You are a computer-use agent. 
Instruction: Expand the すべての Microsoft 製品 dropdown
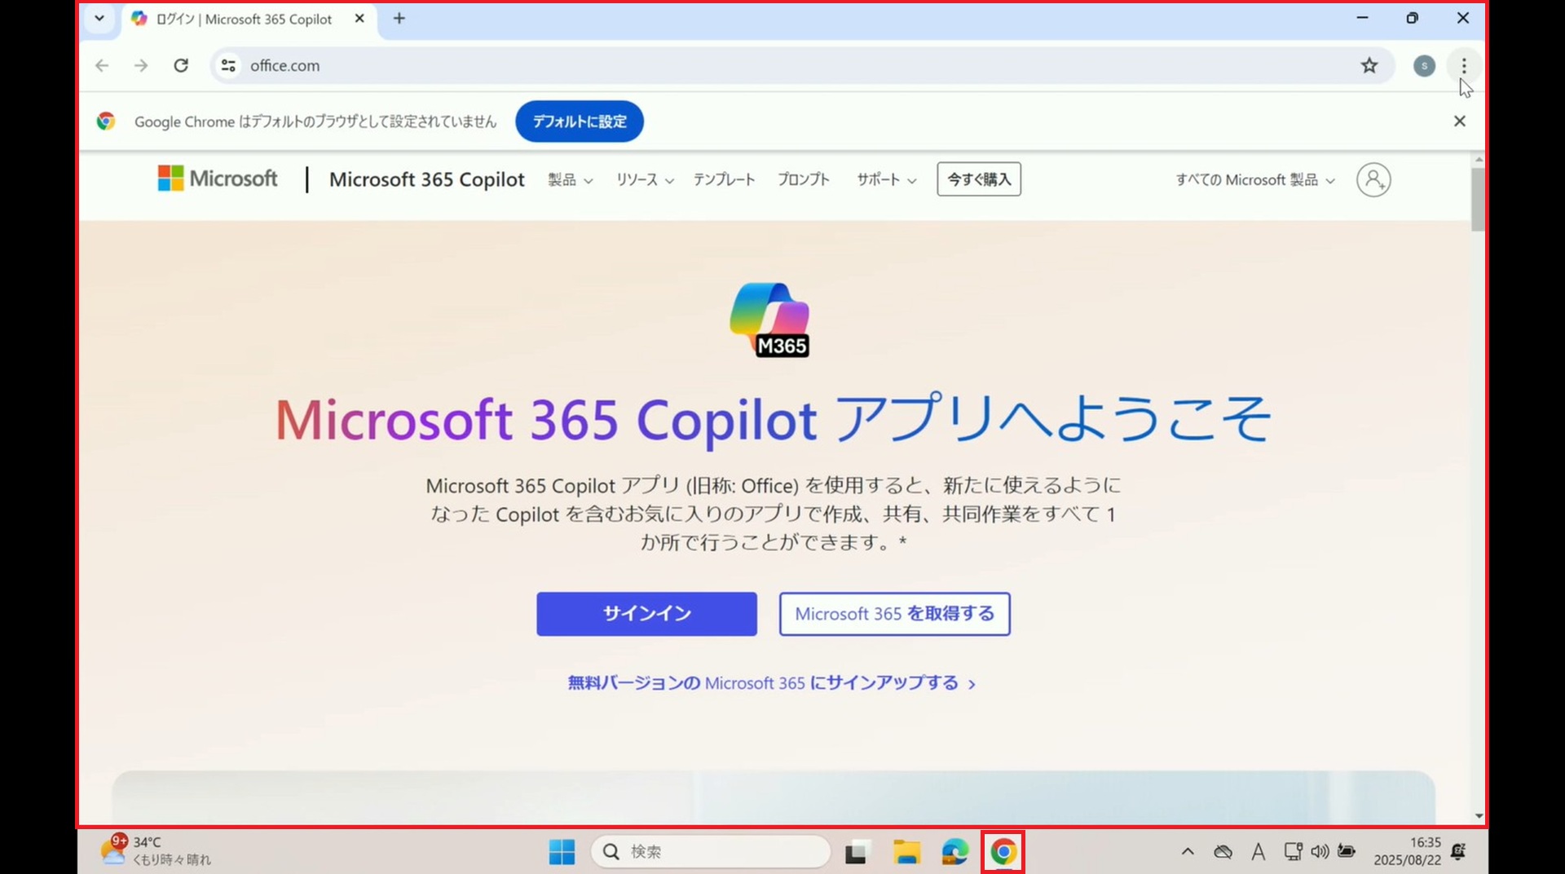pos(1254,179)
